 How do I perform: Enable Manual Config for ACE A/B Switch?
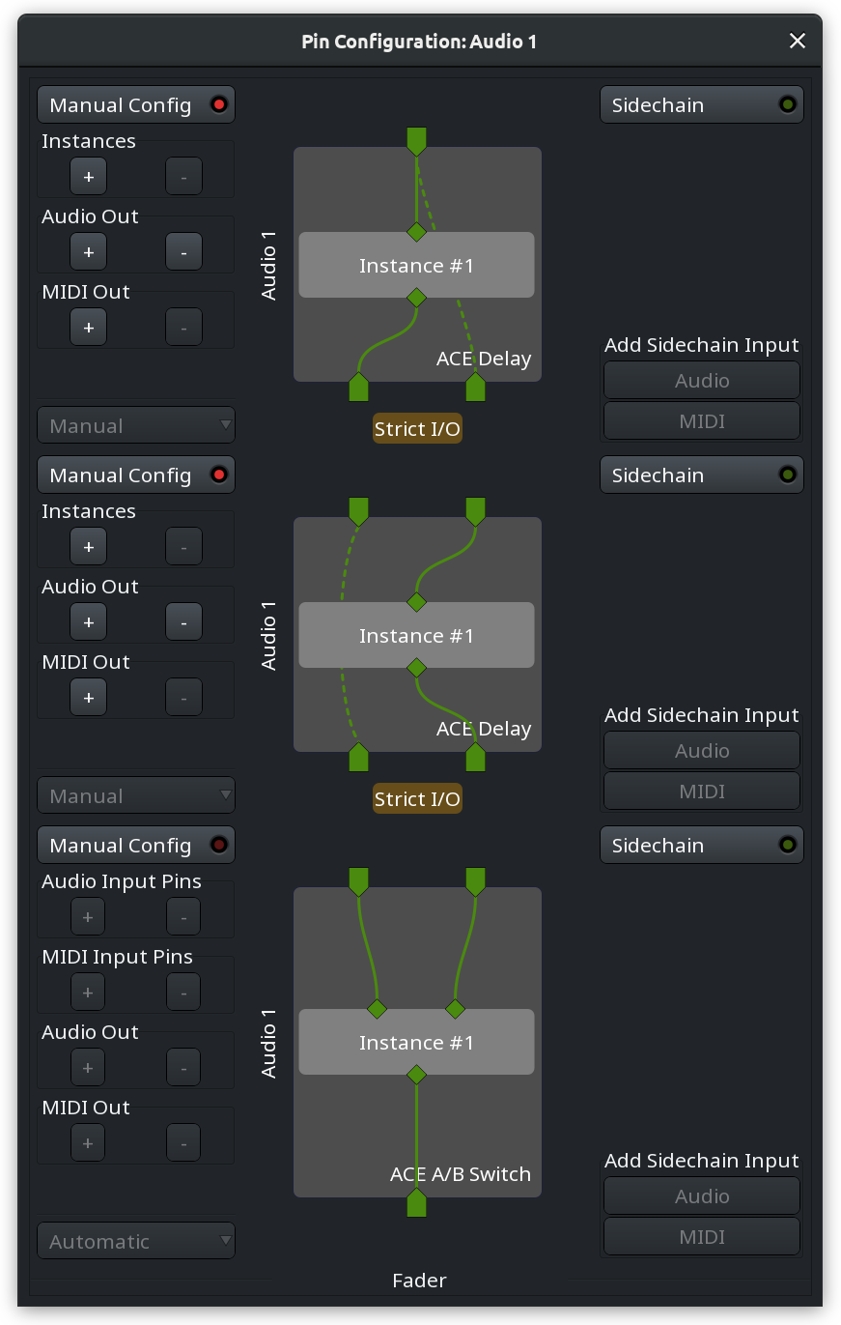(136, 845)
